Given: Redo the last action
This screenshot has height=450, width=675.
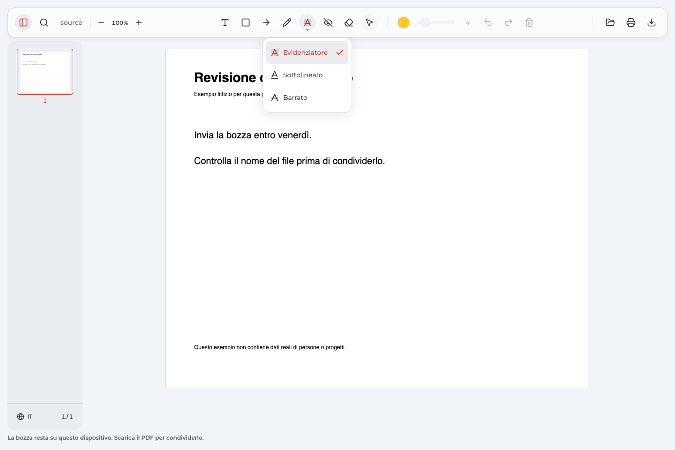Looking at the screenshot, I should (x=509, y=22).
